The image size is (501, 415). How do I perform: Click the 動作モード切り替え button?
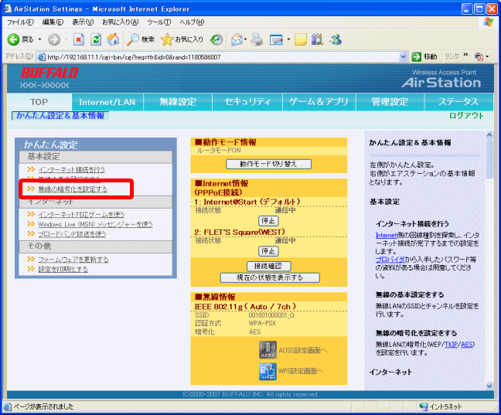(268, 164)
